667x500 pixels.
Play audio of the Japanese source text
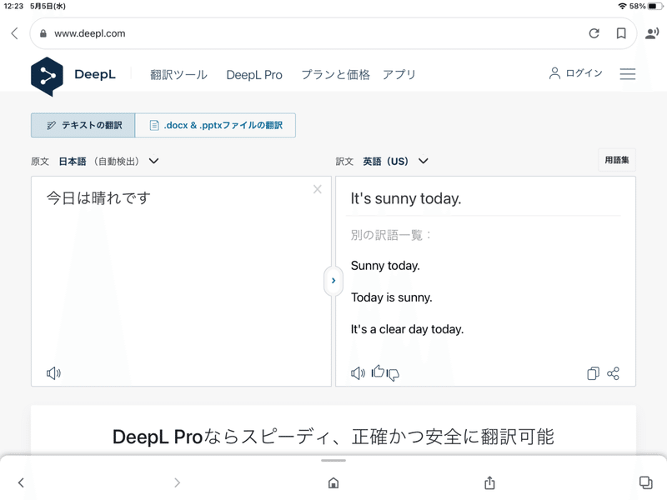(x=53, y=373)
